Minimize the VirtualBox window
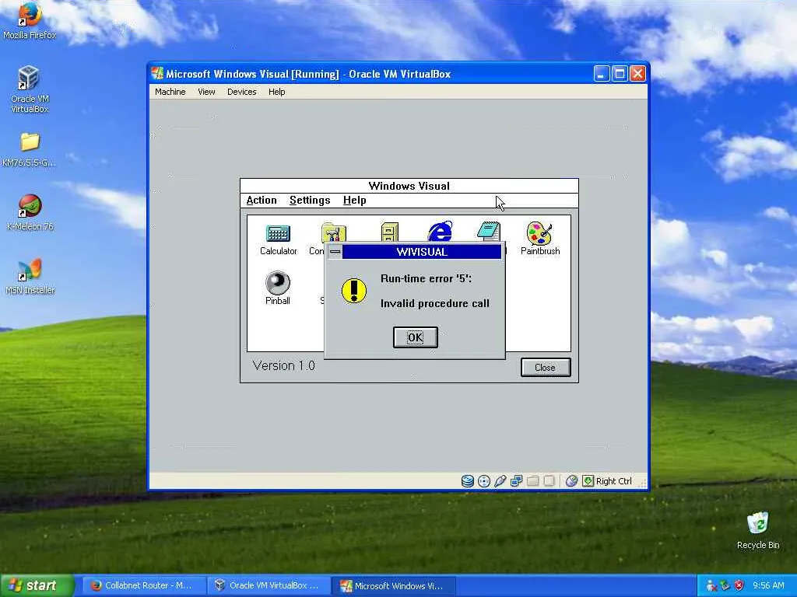 602,74
